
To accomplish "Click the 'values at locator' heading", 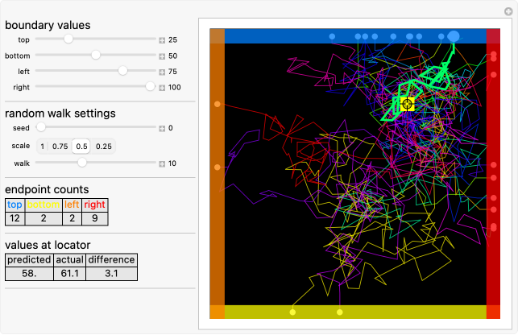I will coord(48,245).
